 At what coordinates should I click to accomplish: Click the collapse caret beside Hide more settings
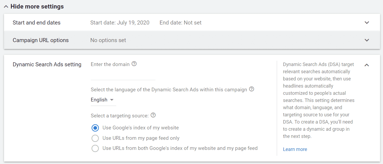[6, 6]
